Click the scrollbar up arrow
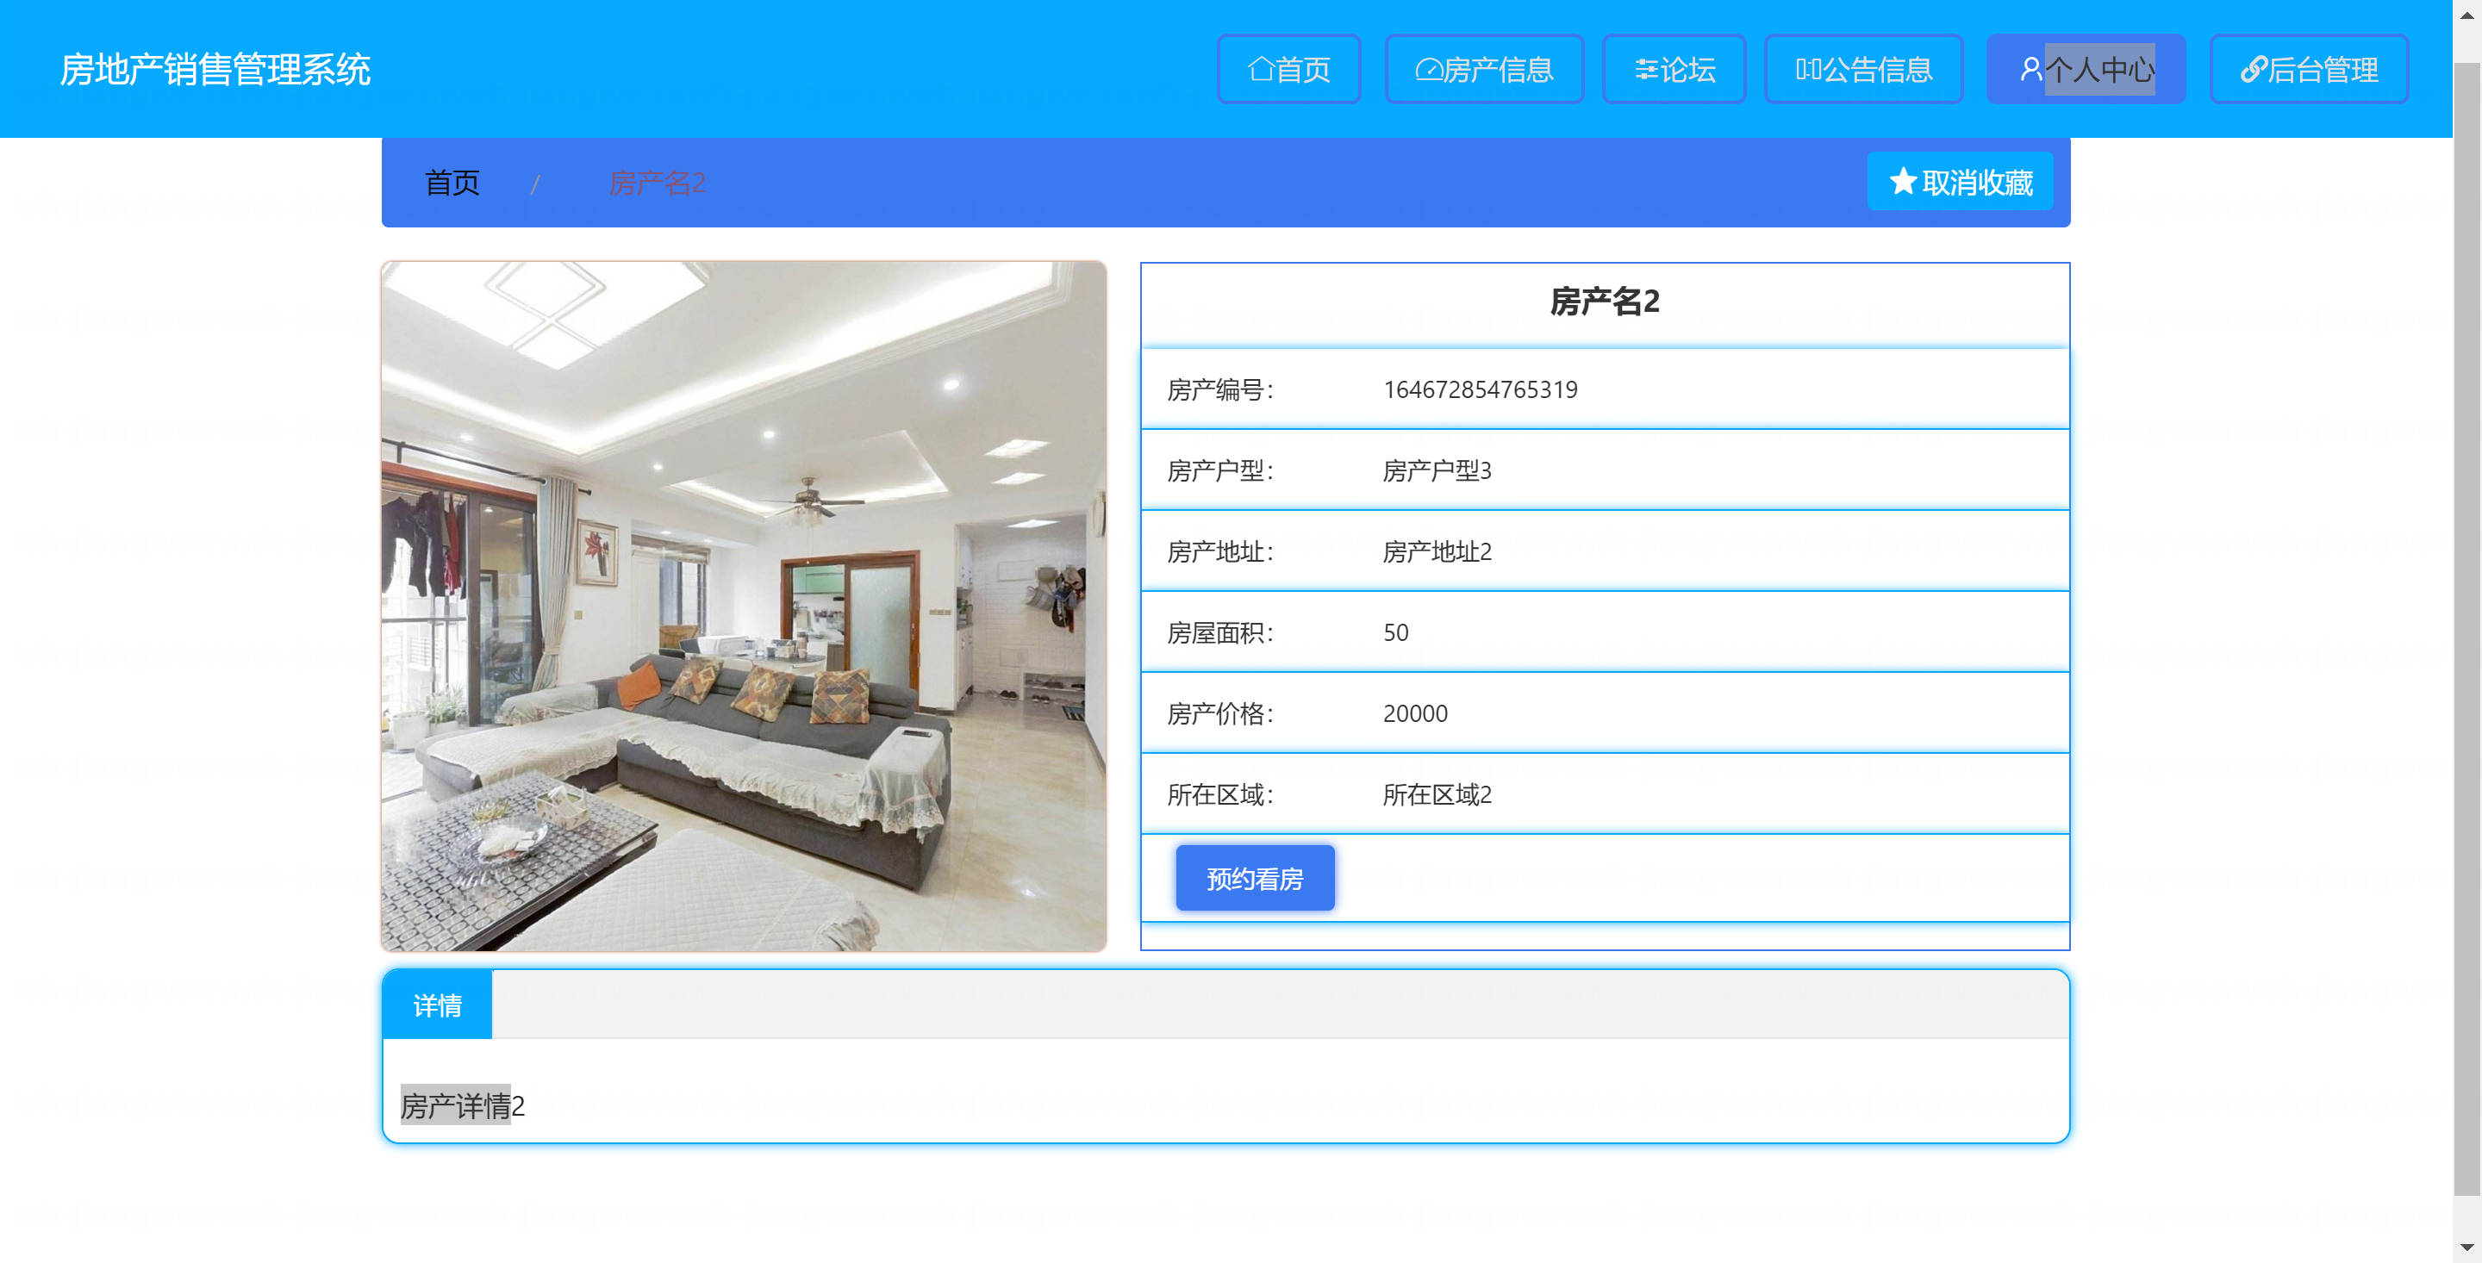 tap(2466, 16)
